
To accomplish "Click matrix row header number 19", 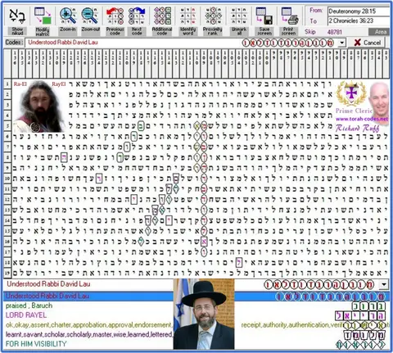I will tap(7, 273).
